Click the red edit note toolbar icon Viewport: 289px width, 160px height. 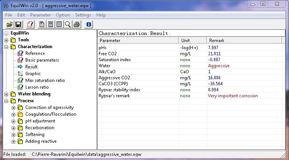click(30, 24)
